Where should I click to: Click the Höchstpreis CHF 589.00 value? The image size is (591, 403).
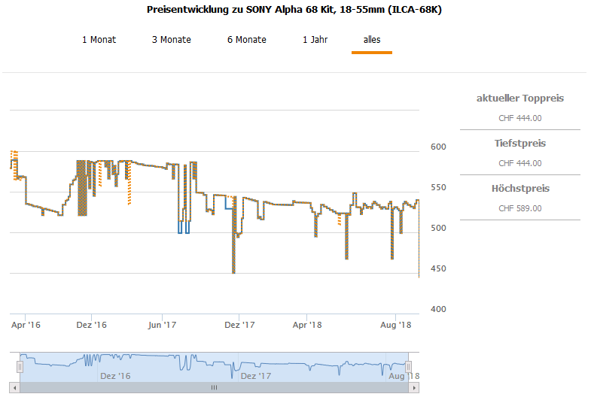(519, 208)
